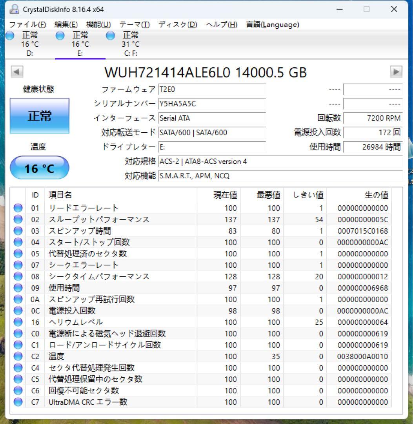Open the テーマ menu
The image size is (413, 424).
click(x=135, y=24)
